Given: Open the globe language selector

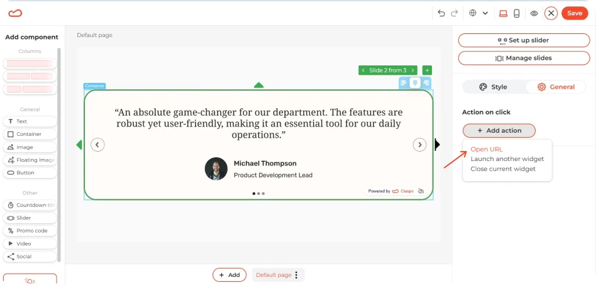Looking at the screenshot, I should pyautogui.click(x=478, y=13).
